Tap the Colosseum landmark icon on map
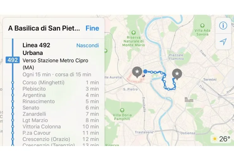Viewport: 234px width, 153px height. coord(189,100)
